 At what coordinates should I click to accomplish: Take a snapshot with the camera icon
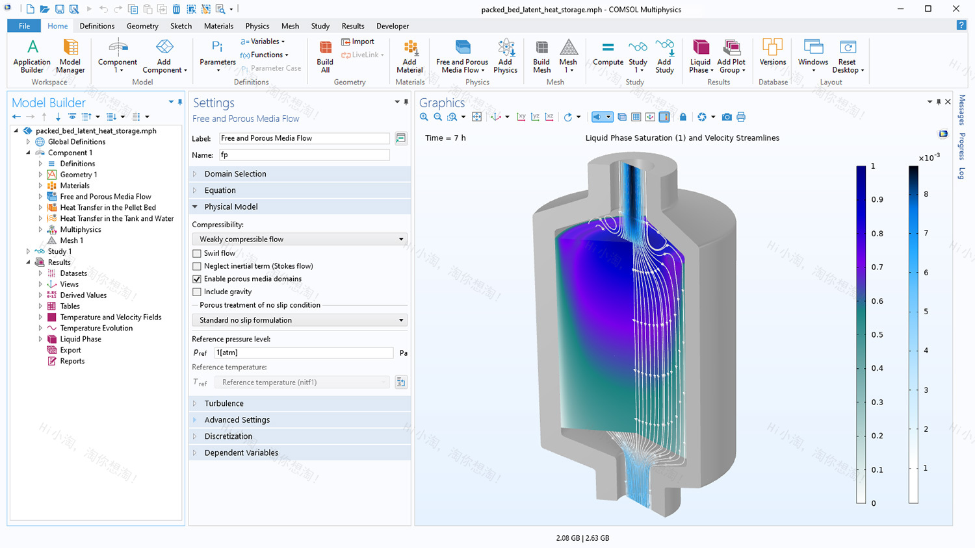point(727,117)
